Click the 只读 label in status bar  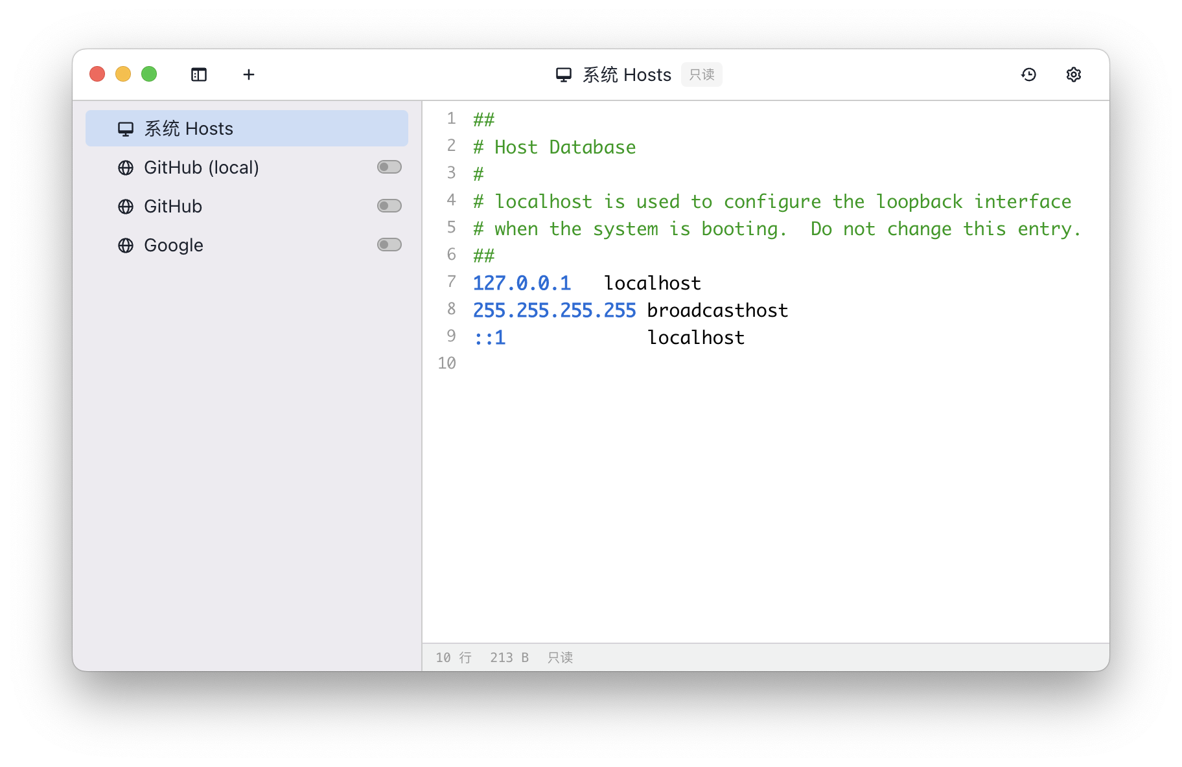pos(560,658)
